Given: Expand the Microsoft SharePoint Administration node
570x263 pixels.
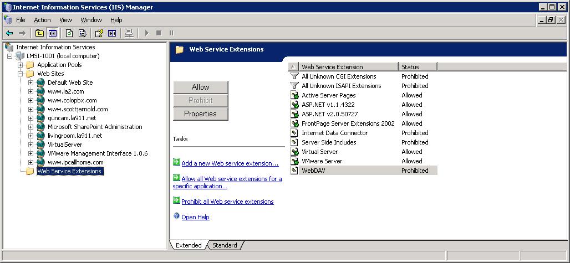Looking at the screenshot, I should click(30, 127).
